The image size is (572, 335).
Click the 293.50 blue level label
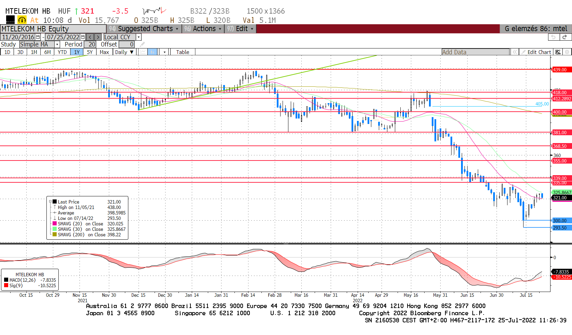coord(561,228)
